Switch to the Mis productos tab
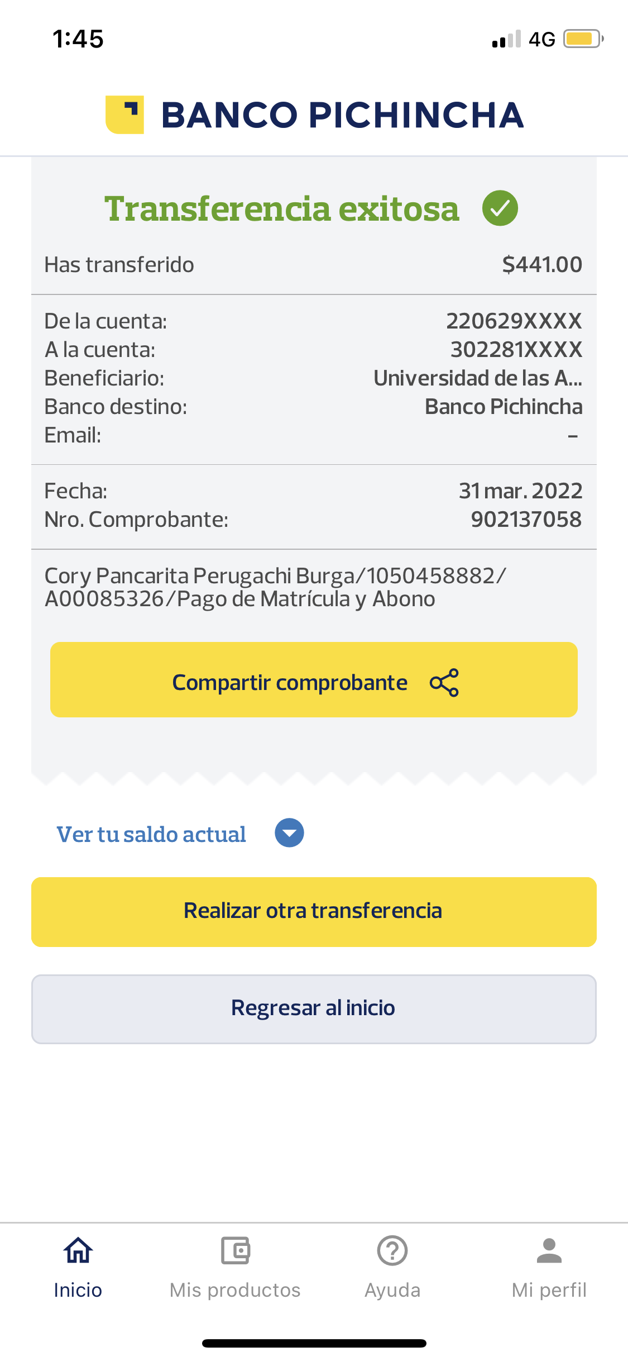The width and height of the screenshot is (628, 1361). pyautogui.click(x=235, y=1290)
